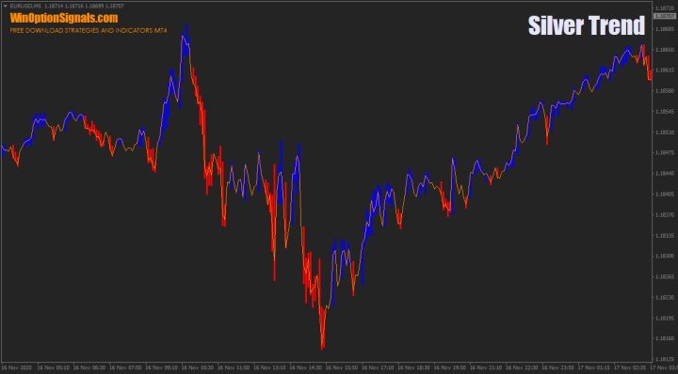
Task: Click the 16 Nov 15:50 time label
Action: click(x=342, y=368)
